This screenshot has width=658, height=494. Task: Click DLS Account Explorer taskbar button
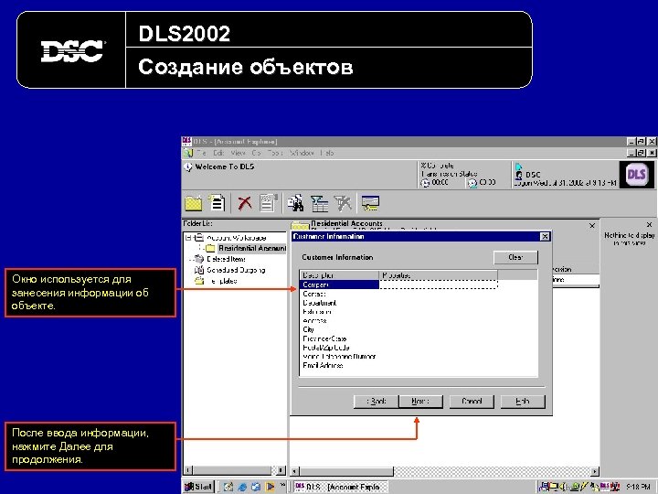(340, 487)
